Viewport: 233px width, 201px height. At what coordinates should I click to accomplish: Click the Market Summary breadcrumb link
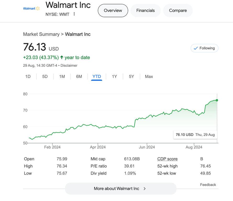41,34
